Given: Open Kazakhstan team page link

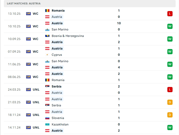Looking at the screenshot, I should click(x=60, y=124).
